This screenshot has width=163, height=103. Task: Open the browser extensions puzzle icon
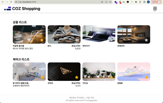coord(136,2)
